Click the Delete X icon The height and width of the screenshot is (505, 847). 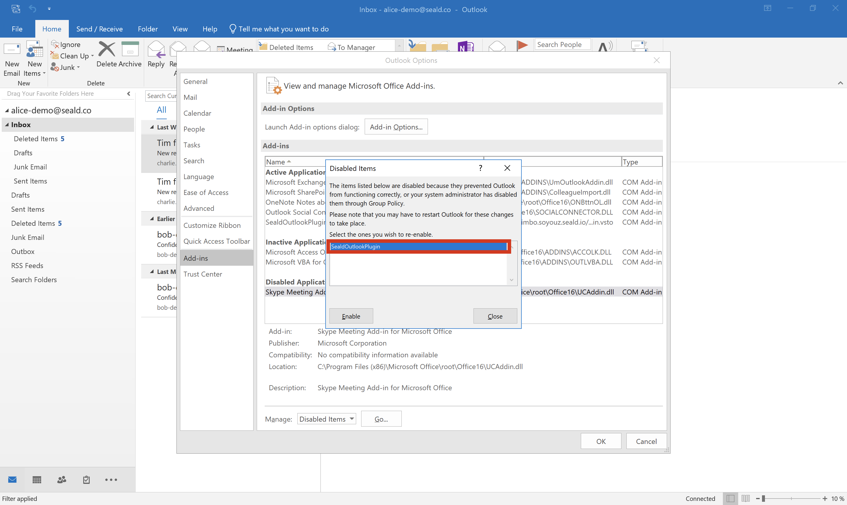coord(107,49)
